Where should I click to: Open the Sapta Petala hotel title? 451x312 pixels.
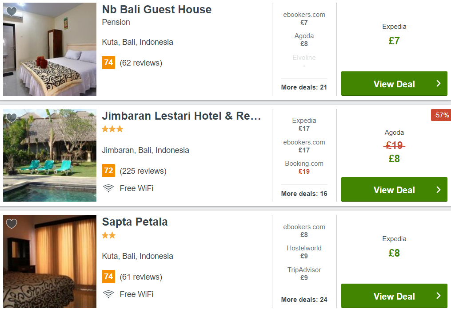[135, 222]
